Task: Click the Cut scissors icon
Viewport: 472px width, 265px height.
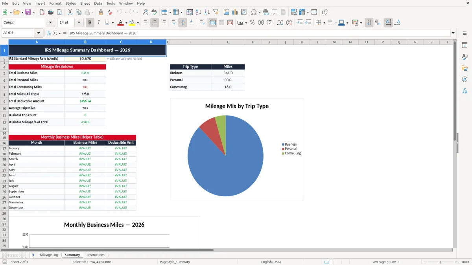Action: click(x=70, y=12)
